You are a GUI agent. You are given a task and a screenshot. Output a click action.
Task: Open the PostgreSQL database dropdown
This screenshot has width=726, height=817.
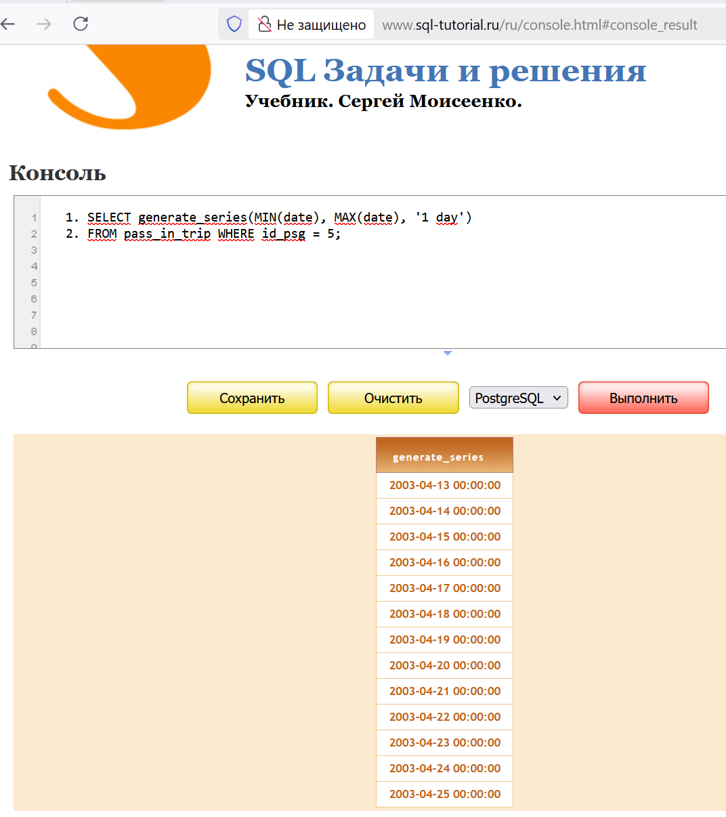(518, 398)
